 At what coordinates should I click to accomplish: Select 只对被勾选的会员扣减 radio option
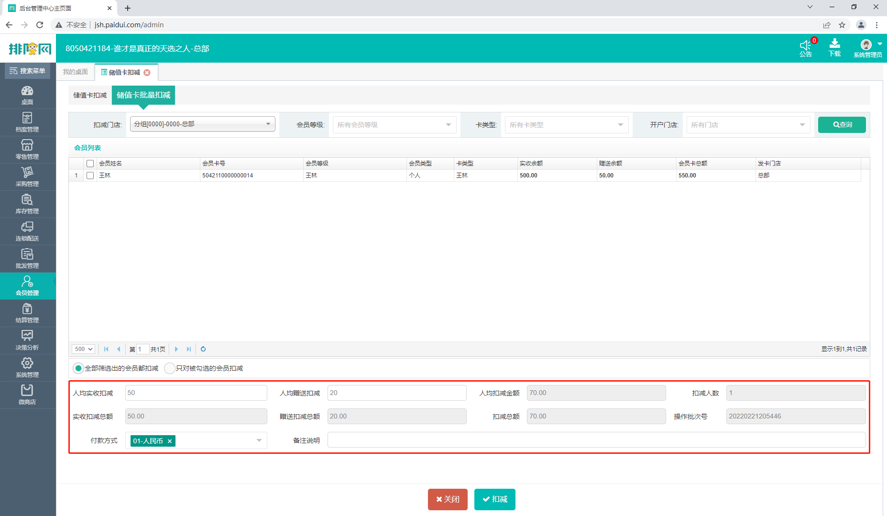169,368
